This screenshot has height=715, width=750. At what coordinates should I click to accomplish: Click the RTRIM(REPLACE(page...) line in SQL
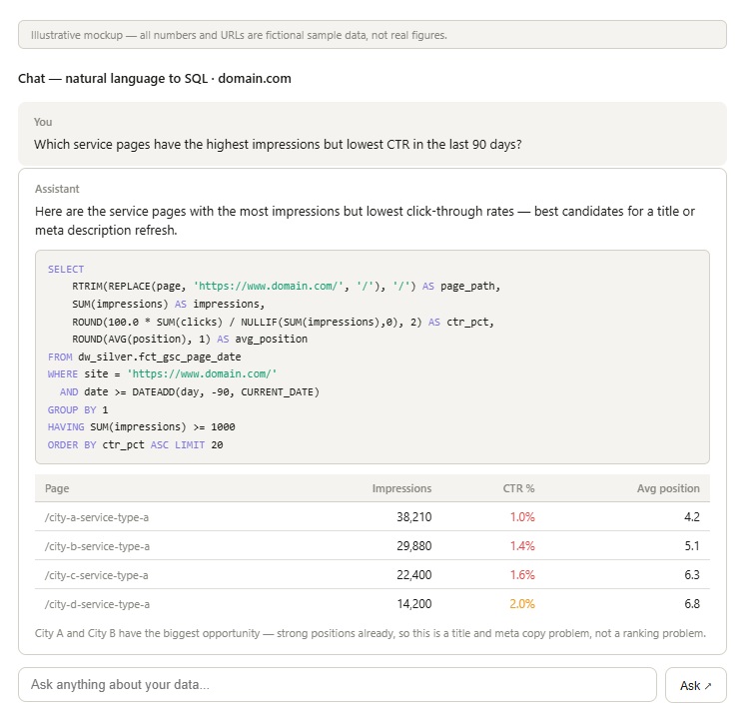[286, 286]
